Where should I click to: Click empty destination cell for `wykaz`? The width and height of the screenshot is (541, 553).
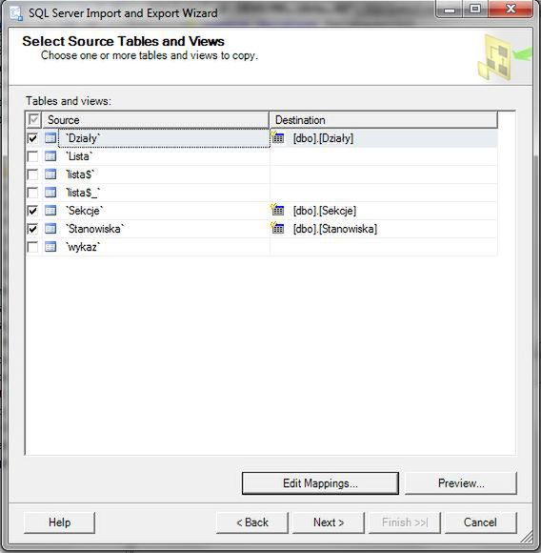pos(384,247)
